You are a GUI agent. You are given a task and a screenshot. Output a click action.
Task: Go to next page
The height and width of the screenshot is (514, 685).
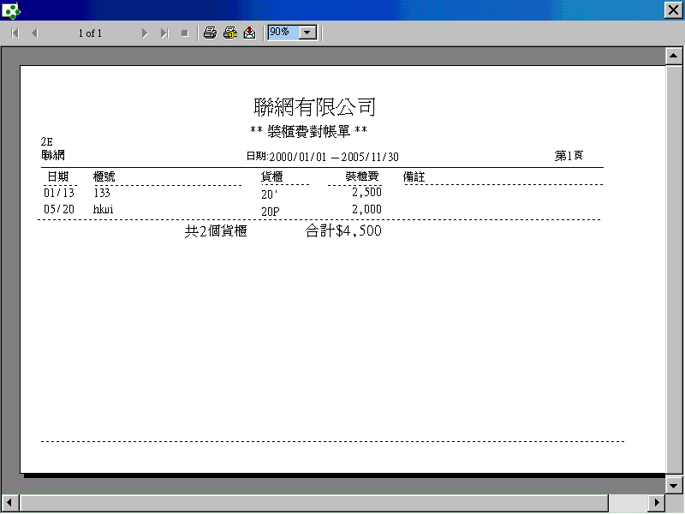(145, 33)
